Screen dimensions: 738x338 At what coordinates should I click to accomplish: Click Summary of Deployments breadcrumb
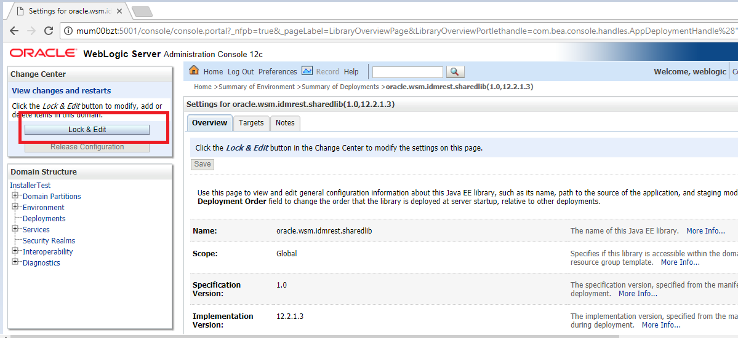[x=340, y=87]
